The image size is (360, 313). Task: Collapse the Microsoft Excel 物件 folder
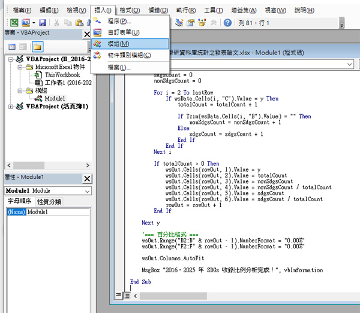coord(20,68)
